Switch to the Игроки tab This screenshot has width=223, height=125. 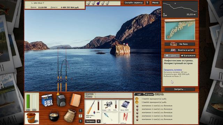(x=149, y=94)
